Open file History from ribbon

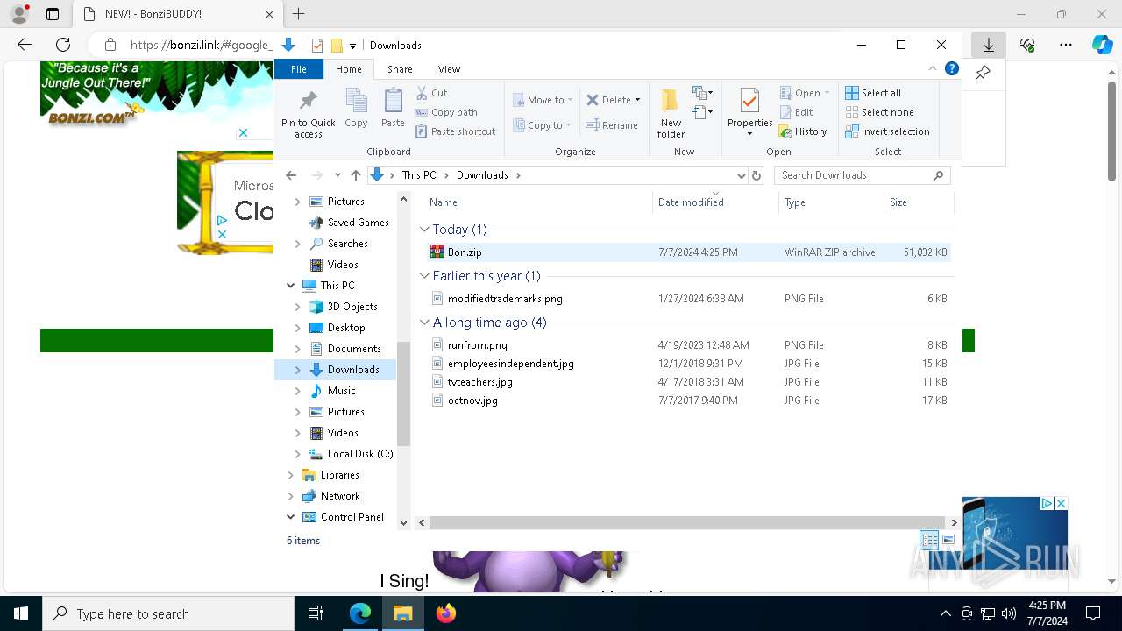803,131
